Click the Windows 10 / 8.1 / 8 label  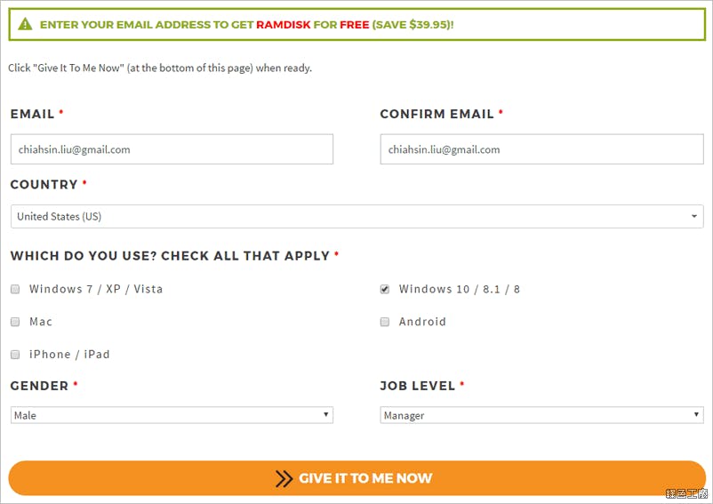(460, 289)
